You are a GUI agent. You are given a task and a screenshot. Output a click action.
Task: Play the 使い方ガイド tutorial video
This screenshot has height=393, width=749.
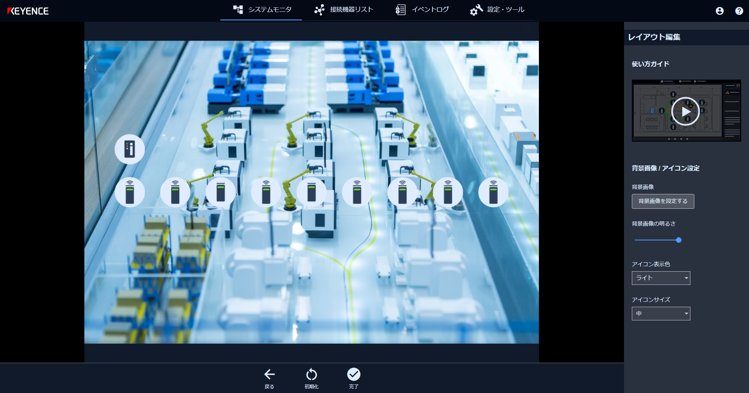(x=686, y=111)
